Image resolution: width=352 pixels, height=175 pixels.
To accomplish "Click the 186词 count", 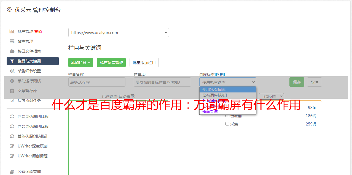I will 311,116.
